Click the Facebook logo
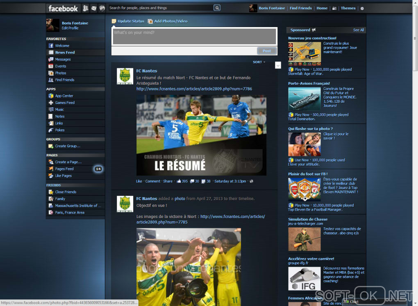The image size is (418, 306). 63,8
